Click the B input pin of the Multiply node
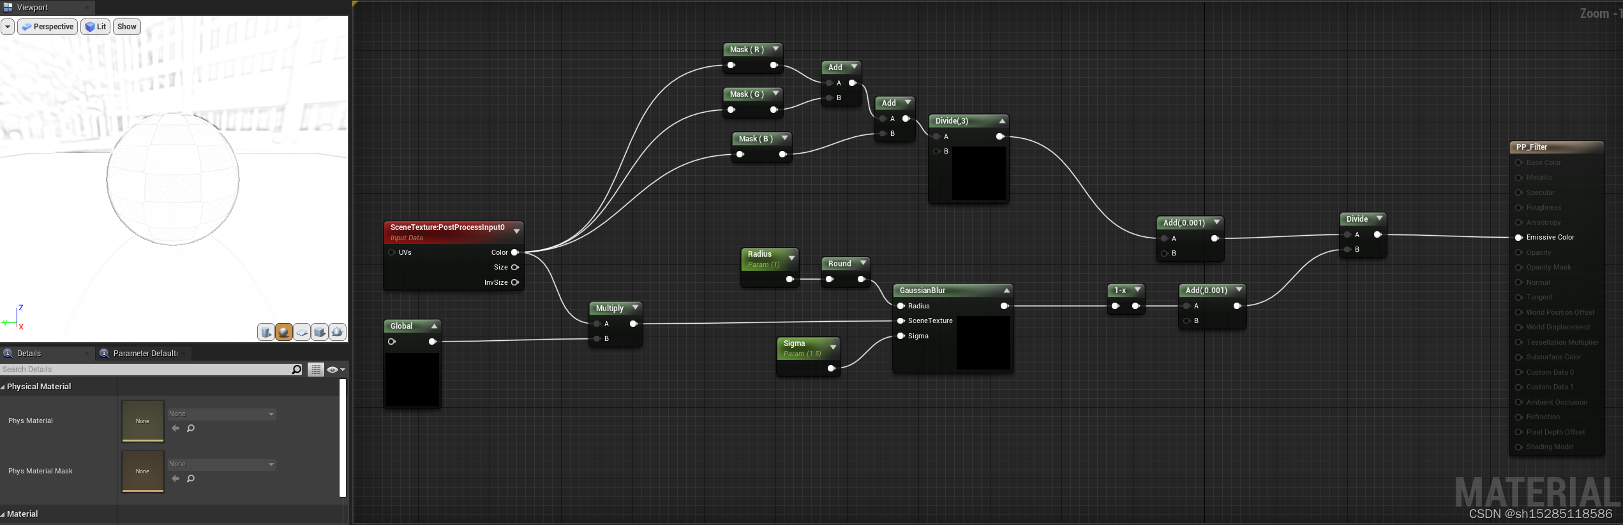This screenshot has width=1623, height=525. pos(597,338)
